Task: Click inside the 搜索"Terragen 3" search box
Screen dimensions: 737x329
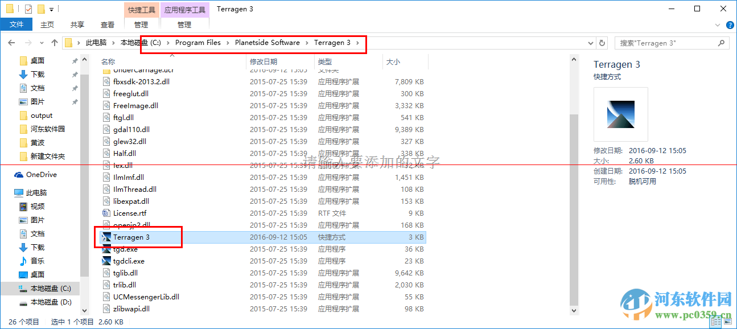Action: coord(660,43)
